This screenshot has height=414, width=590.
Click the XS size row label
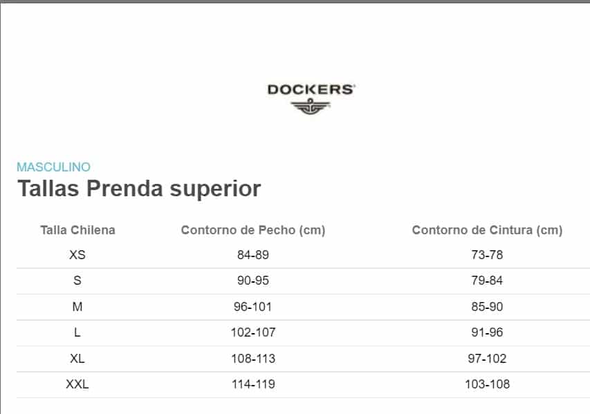[77, 255]
